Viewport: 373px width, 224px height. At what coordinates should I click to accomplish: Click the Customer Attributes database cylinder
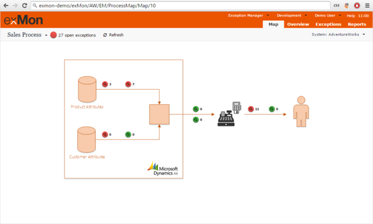(87, 139)
